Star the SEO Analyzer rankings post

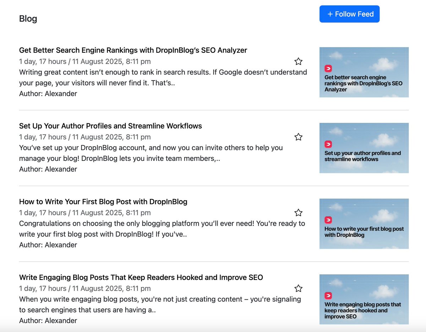(x=299, y=62)
